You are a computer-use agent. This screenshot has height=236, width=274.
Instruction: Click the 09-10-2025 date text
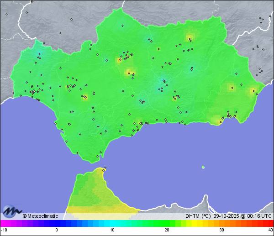pos(226,216)
